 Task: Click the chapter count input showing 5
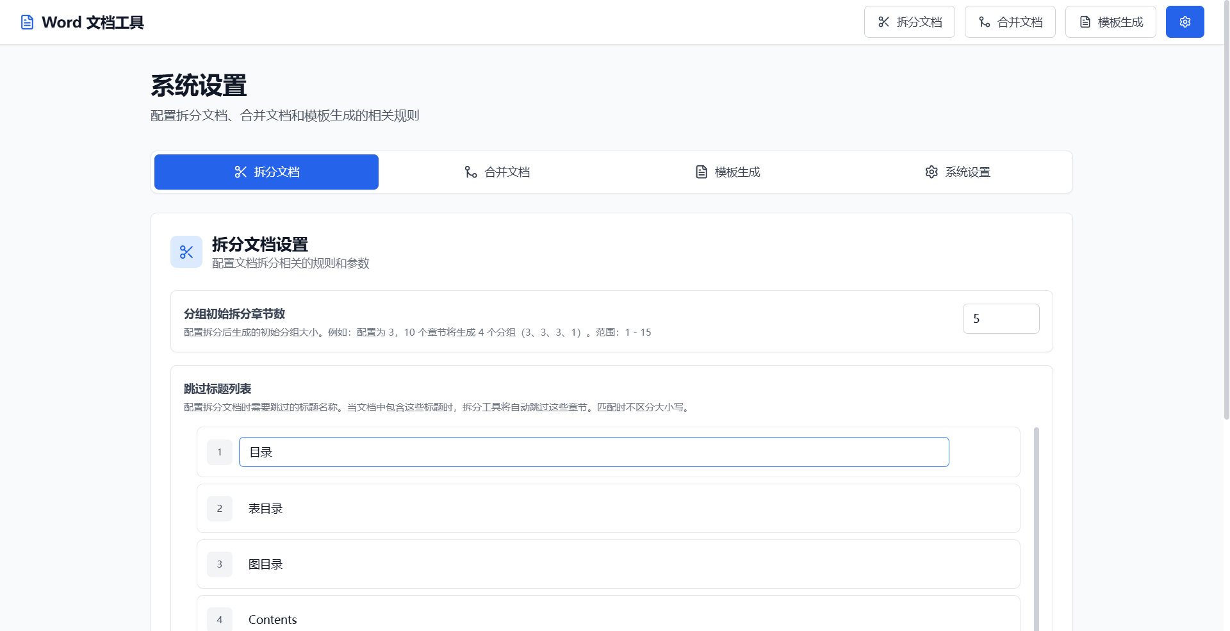[1001, 318]
